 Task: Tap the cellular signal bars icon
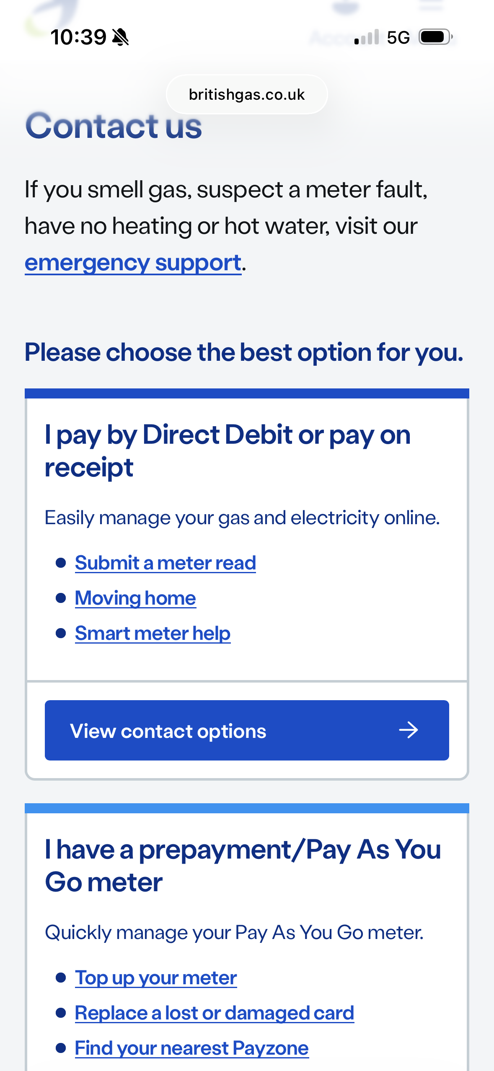pyautogui.click(x=367, y=37)
